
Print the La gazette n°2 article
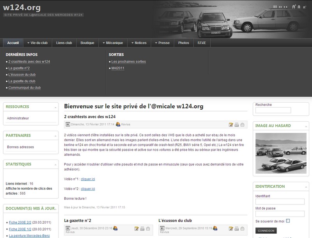pos(142,229)
